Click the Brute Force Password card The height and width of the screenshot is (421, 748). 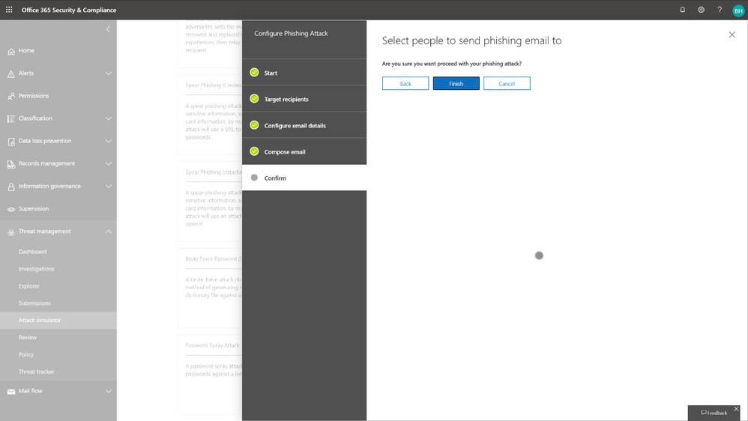tap(210, 288)
